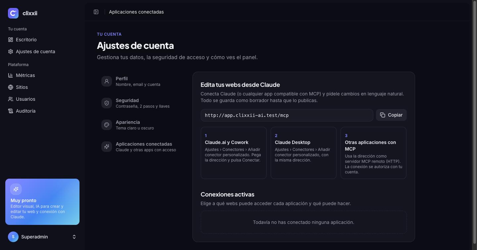477x250 pixels.
Task: Click the Perfil user icon
Action: pyautogui.click(x=107, y=81)
